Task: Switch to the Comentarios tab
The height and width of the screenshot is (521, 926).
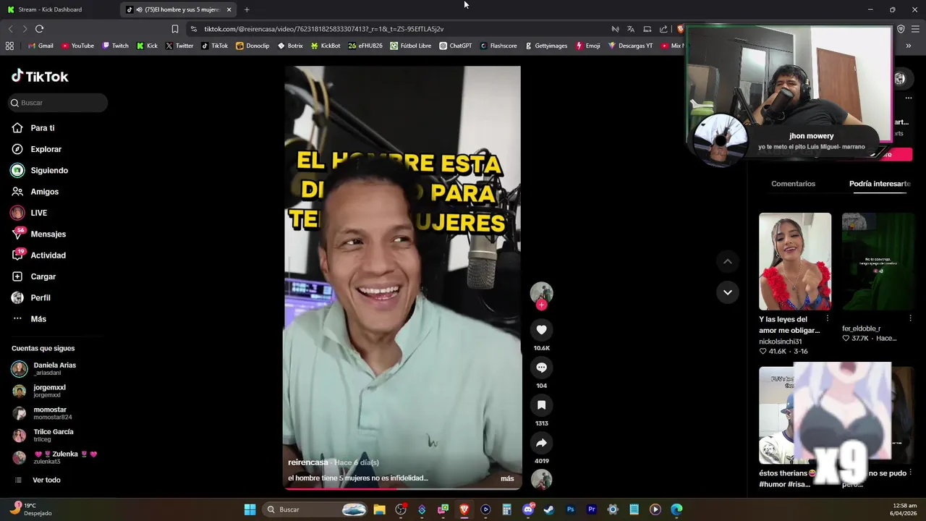Action: tap(793, 184)
